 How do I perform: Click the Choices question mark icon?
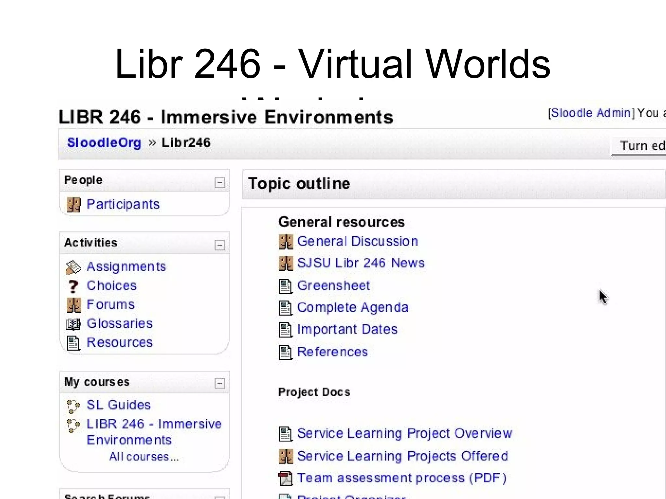[73, 286]
